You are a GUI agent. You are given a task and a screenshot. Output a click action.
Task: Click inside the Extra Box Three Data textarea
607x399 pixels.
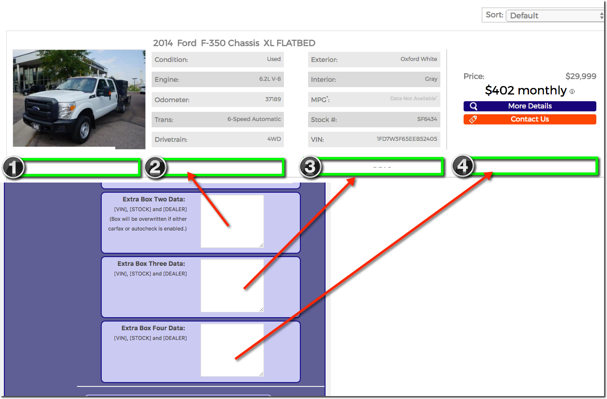[x=233, y=286]
